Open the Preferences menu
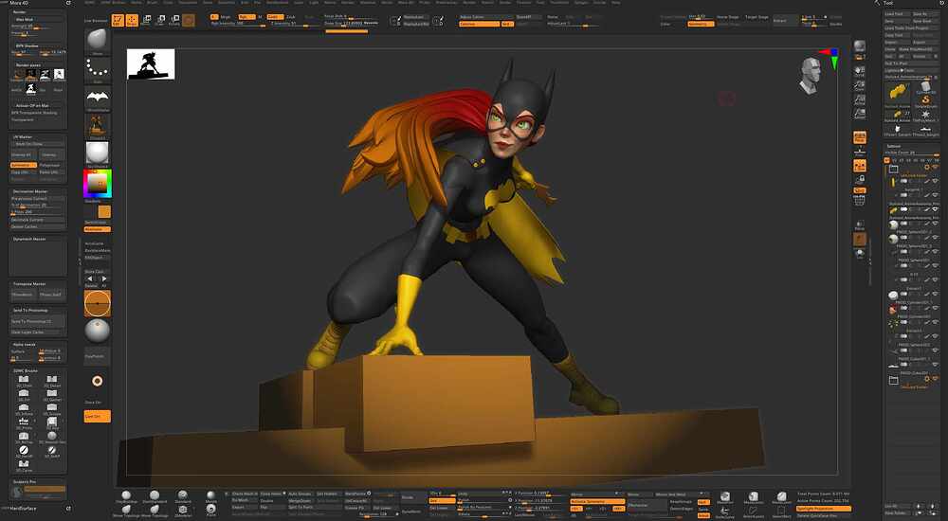 coord(447,3)
